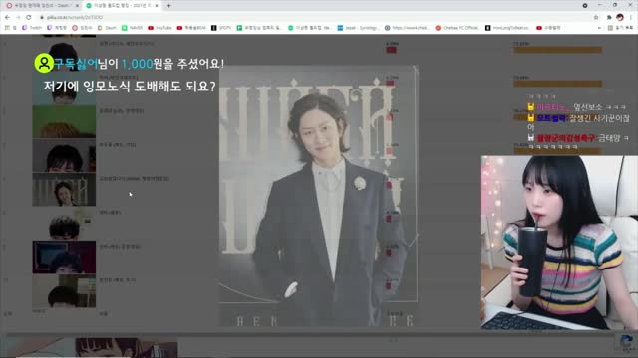Viewport: 638px width, 358px height.
Task: Open the SPOTV bookmark
Action: pos(221,28)
